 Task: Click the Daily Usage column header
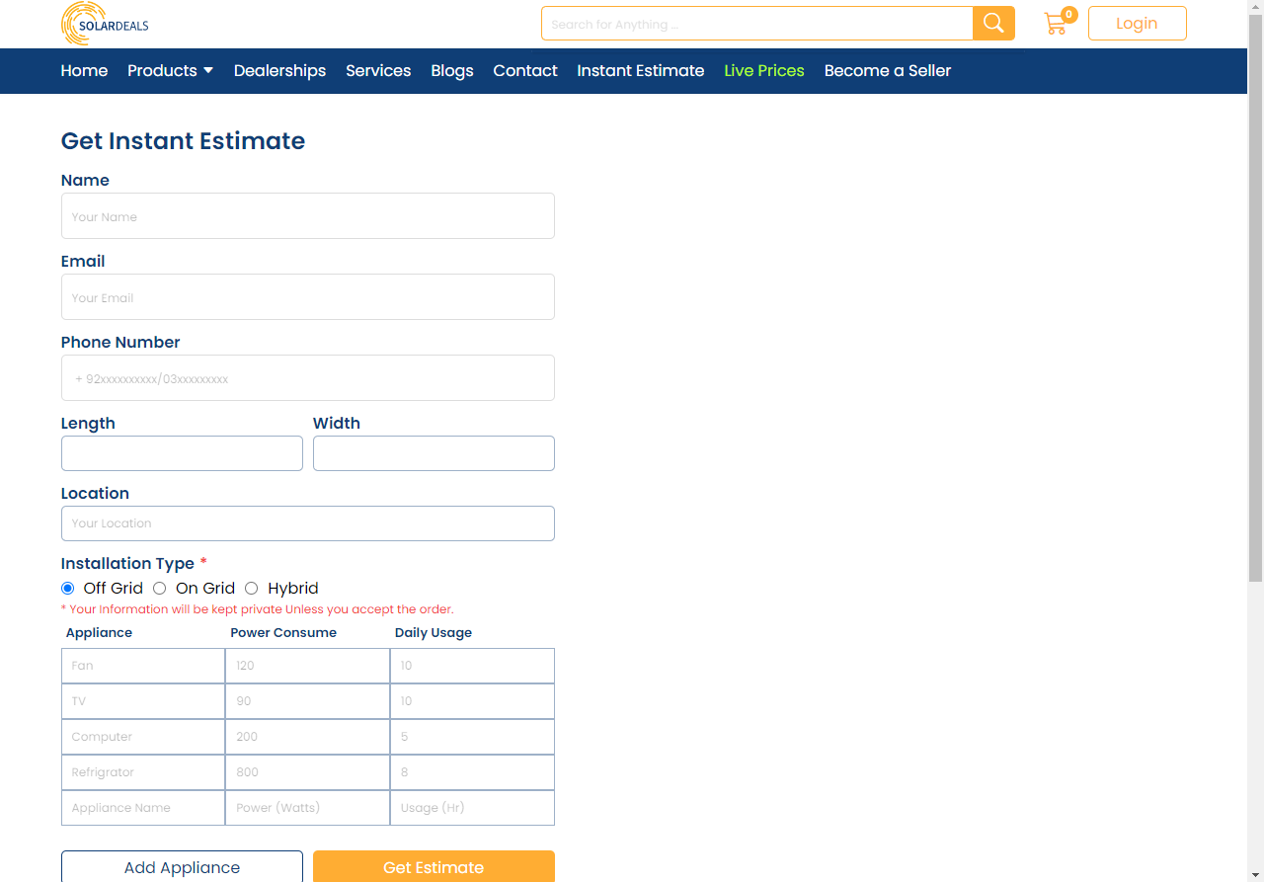tap(434, 633)
